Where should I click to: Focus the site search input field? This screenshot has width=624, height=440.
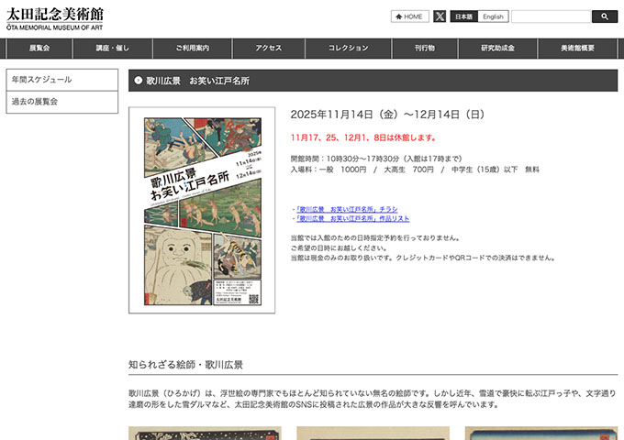[551, 16]
